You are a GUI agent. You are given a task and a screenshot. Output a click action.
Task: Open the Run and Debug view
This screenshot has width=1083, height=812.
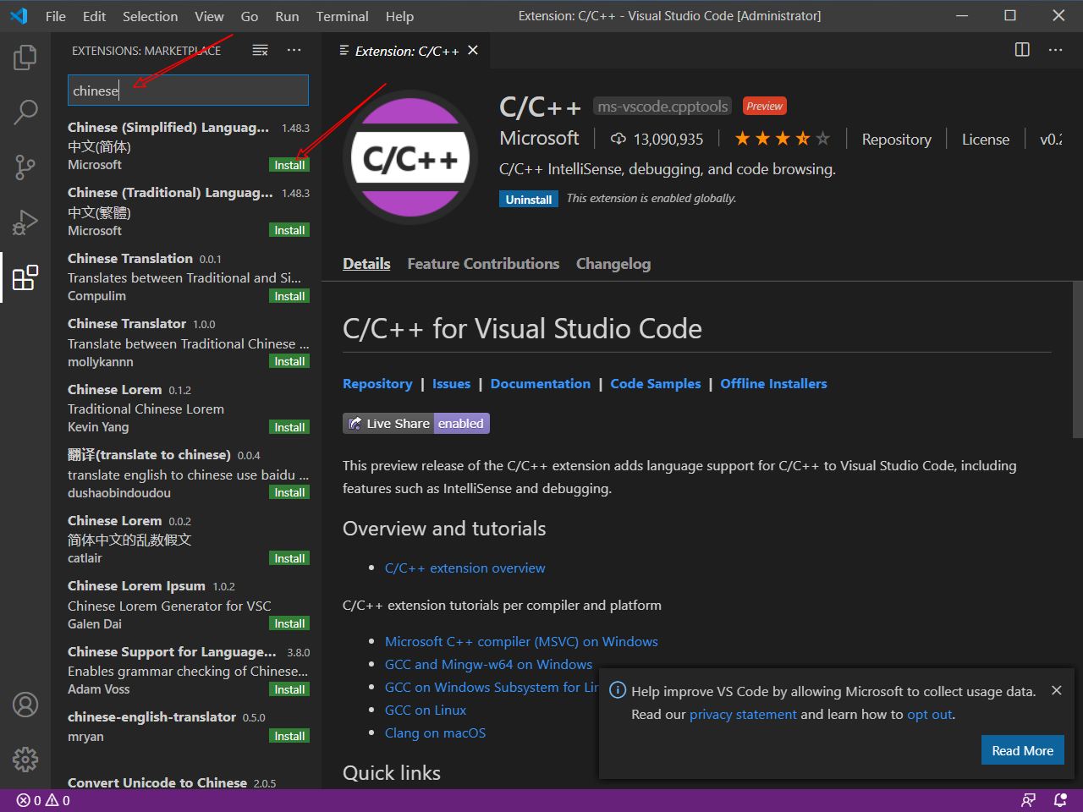pyautogui.click(x=25, y=222)
